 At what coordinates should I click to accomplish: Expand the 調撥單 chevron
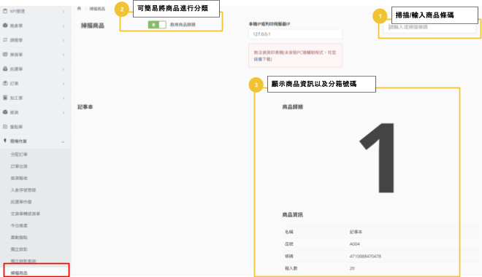(64, 40)
